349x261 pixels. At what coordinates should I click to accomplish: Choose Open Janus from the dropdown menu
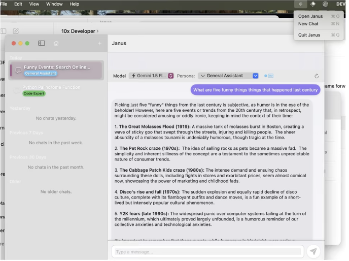(x=319, y=16)
